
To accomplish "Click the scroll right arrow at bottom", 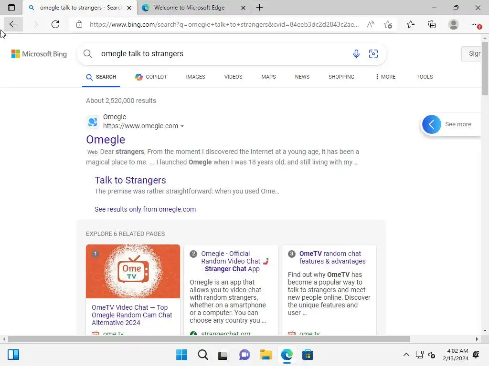I will tap(477, 339).
